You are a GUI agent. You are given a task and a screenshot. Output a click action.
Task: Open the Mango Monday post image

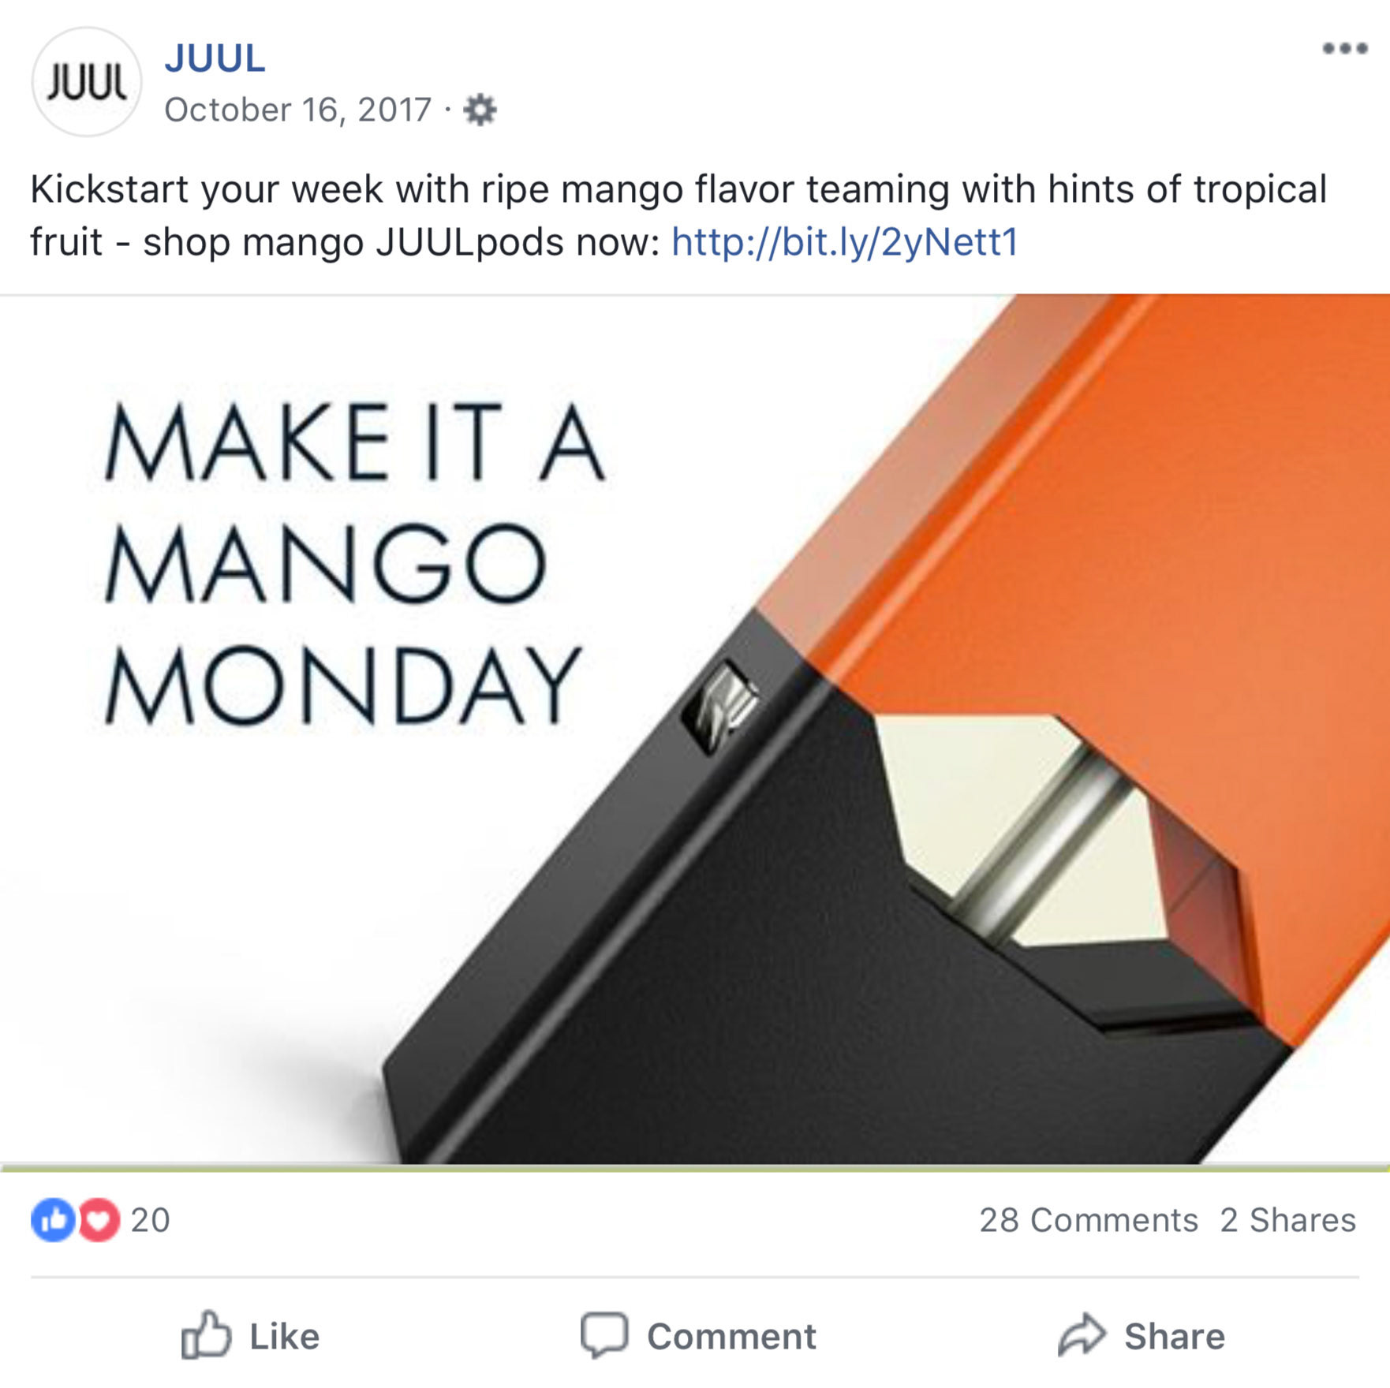coord(695,729)
